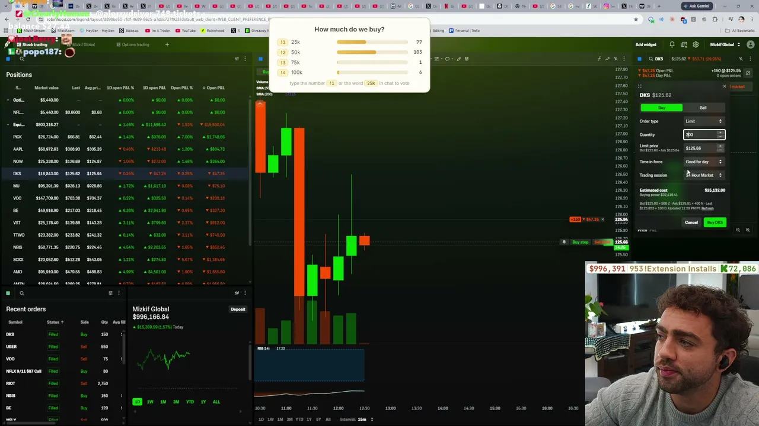Zoom out on the order ladder

click(738, 230)
